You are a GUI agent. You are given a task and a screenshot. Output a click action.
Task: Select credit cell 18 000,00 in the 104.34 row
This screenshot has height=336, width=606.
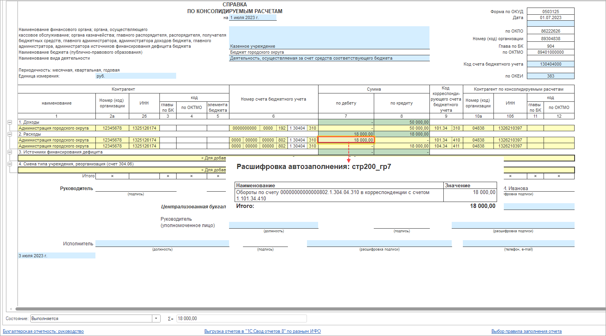402,146
